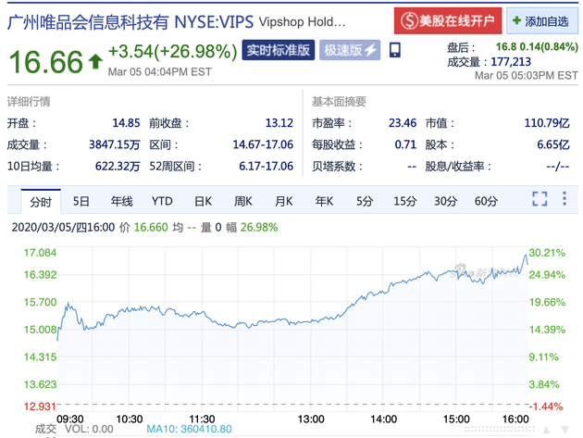The image size is (583, 438).
Task: Click the 17.084 price axis label
Action: pyautogui.click(x=40, y=253)
